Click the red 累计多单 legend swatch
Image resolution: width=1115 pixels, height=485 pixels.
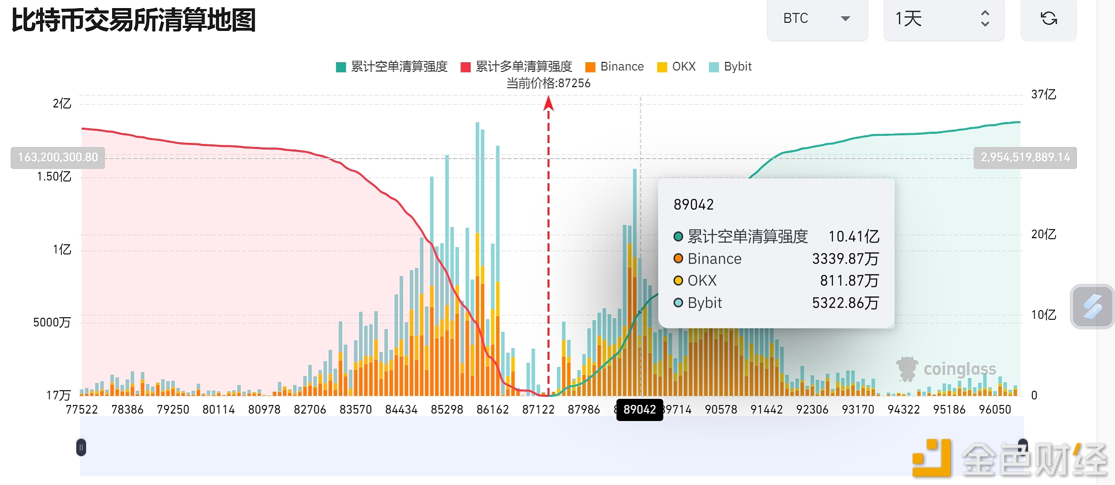(x=465, y=67)
